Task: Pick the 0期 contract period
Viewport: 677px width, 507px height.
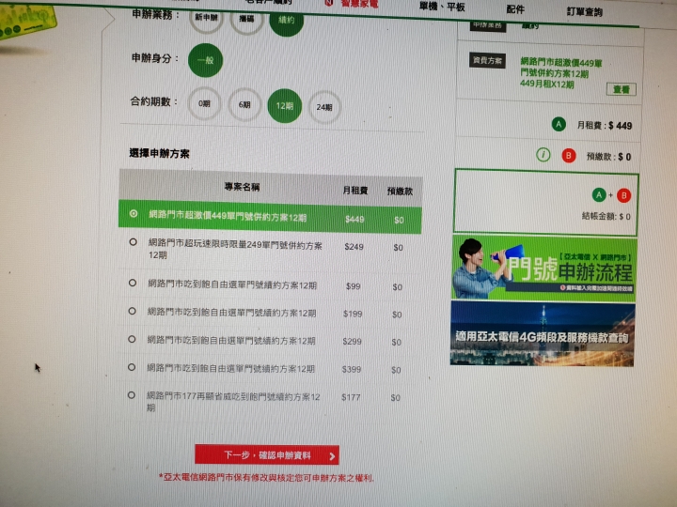Action: [x=204, y=104]
